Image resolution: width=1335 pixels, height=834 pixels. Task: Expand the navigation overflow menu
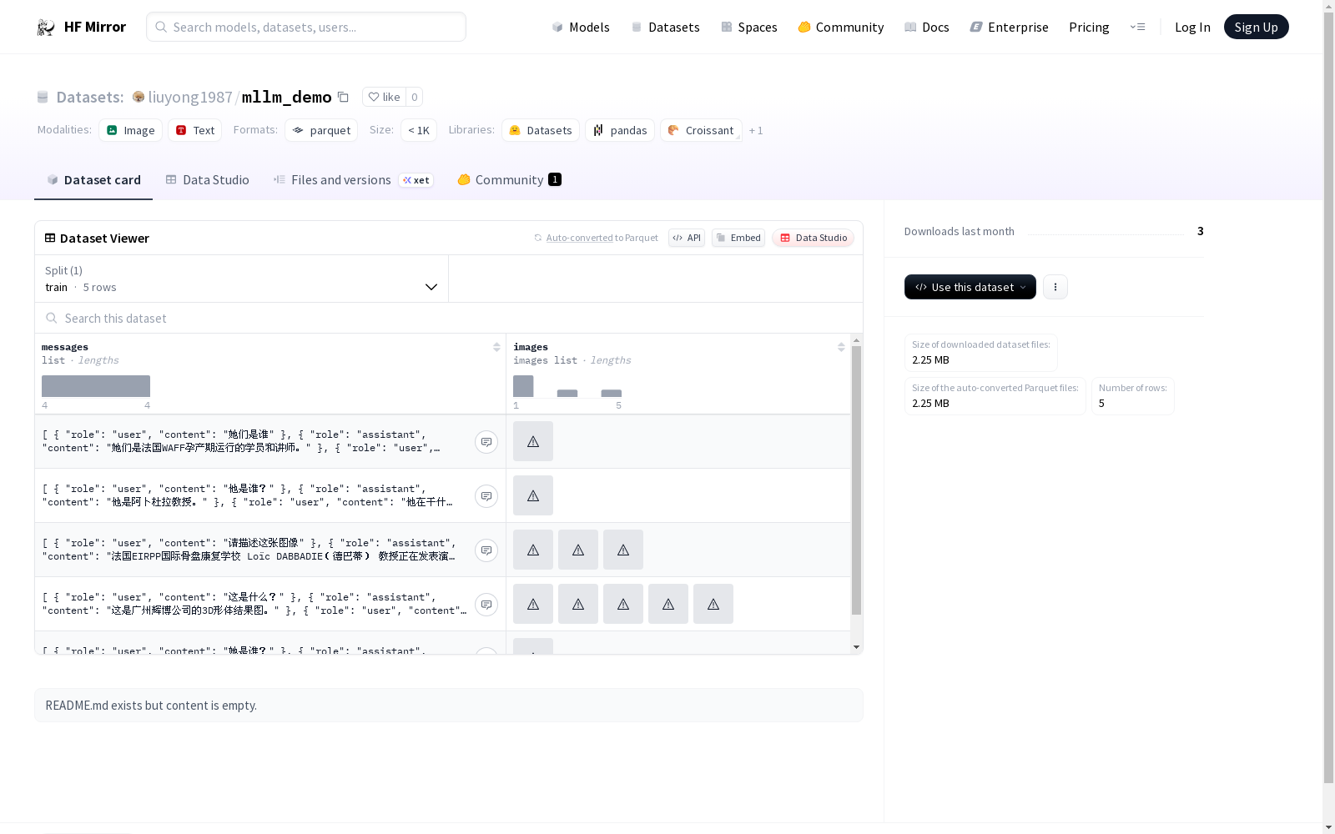pyautogui.click(x=1137, y=27)
